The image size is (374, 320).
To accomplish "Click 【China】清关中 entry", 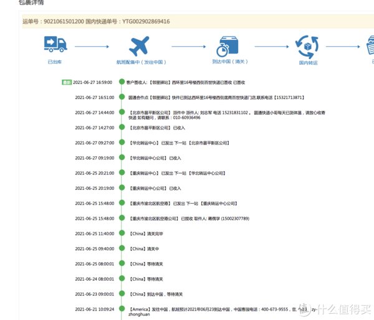I will (144, 249).
